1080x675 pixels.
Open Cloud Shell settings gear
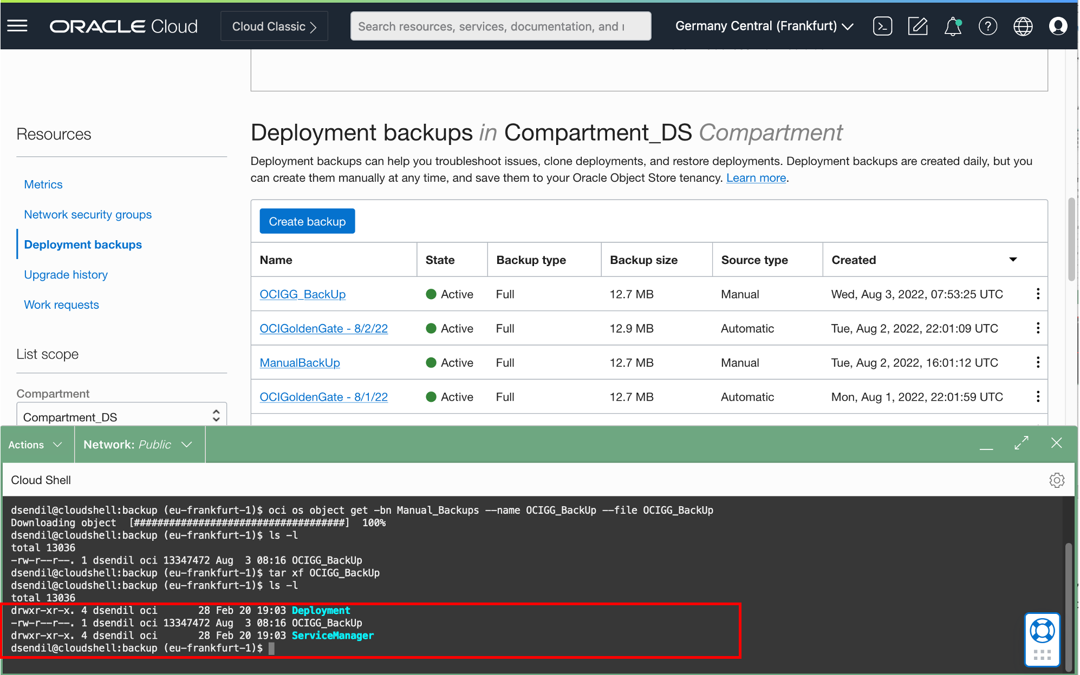(x=1057, y=480)
